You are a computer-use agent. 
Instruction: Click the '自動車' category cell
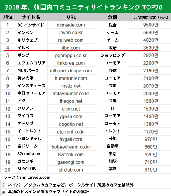[113, 146]
